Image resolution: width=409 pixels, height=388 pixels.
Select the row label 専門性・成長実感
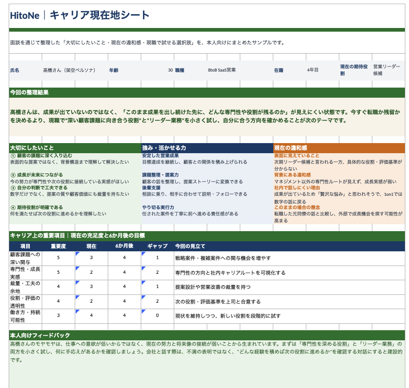[25, 273]
